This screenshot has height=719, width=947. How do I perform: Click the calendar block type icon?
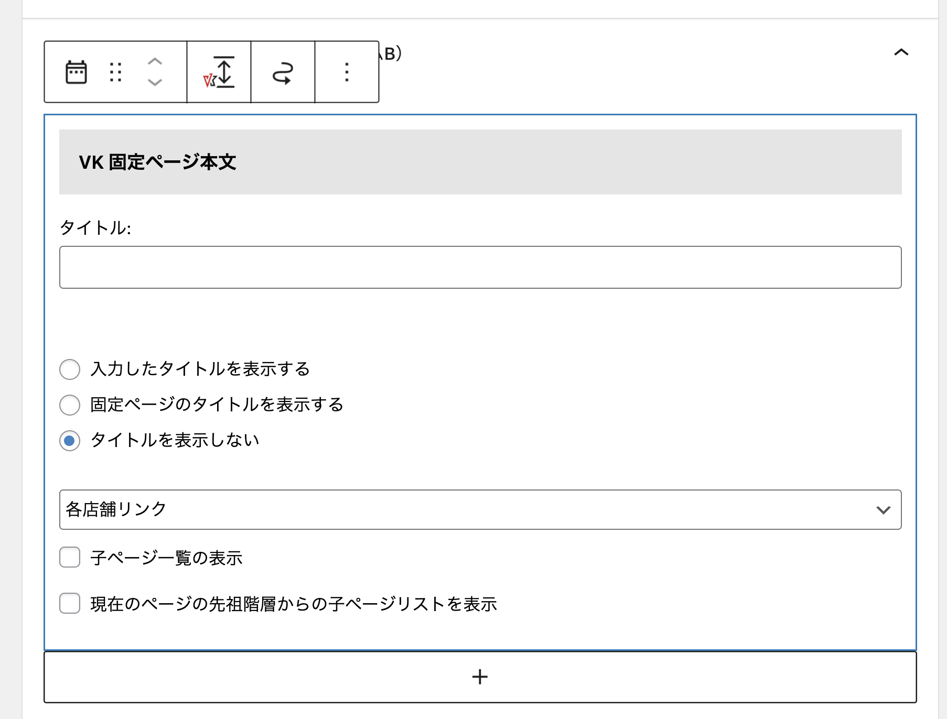tap(76, 72)
